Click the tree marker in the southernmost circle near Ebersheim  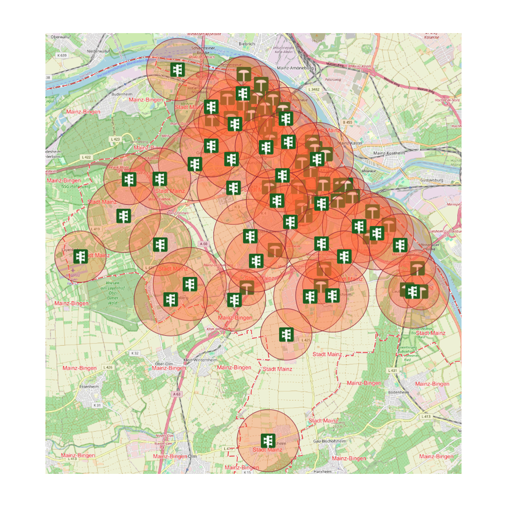click(x=268, y=441)
